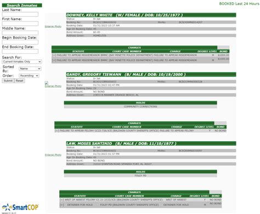The width and height of the screenshot is (260, 214).
Task: Expand Downey's second Failure to Appear charge
Action: (54, 60)
